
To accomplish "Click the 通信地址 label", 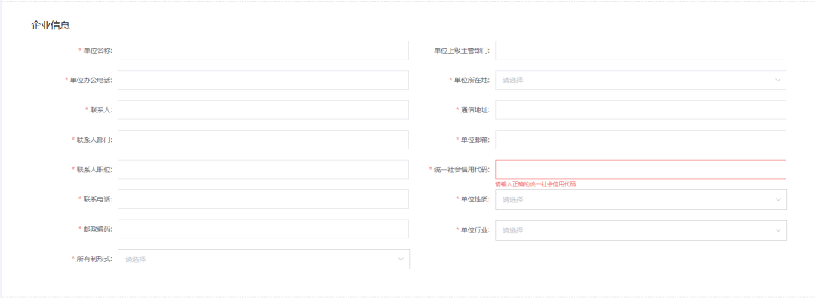I will pyautogui.click(x=475, y=109).
